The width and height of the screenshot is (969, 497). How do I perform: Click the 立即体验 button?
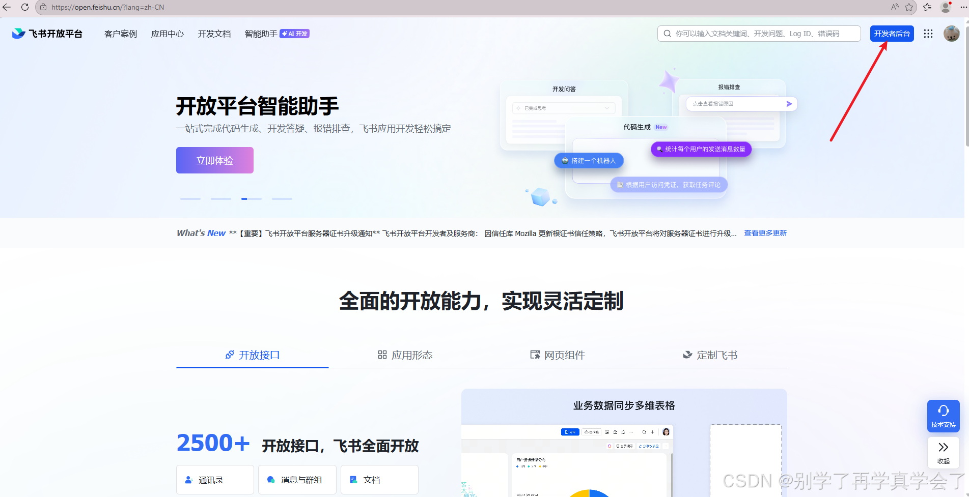214,160
